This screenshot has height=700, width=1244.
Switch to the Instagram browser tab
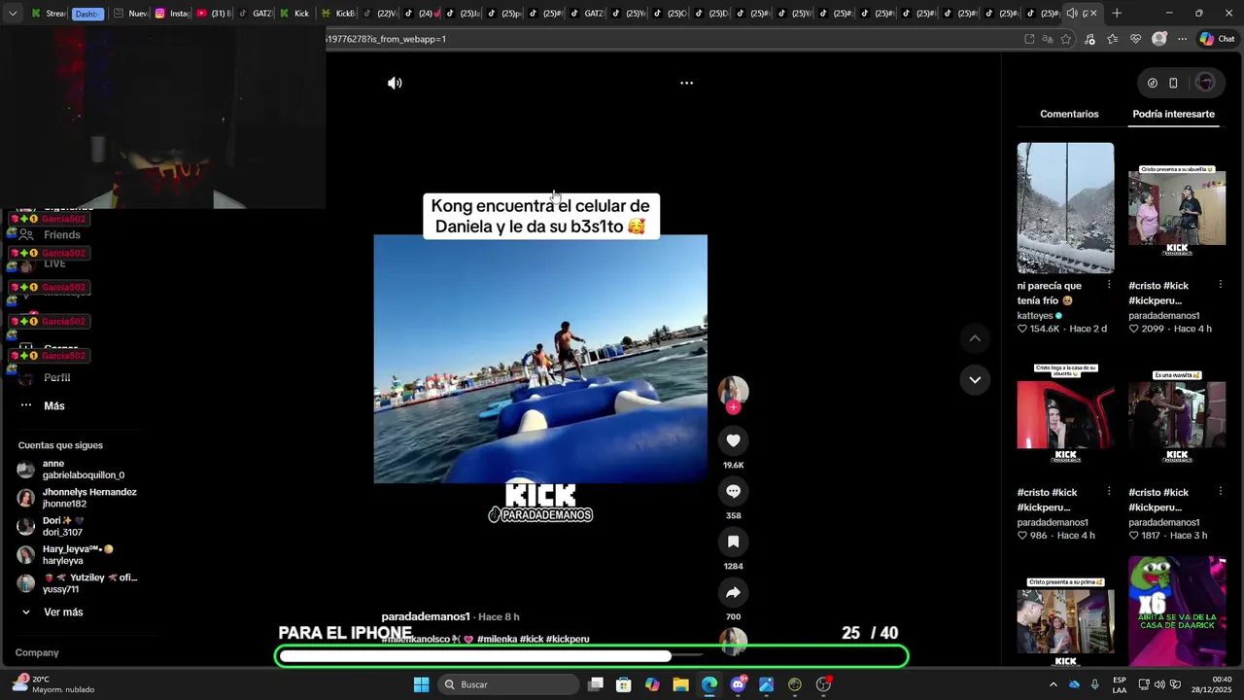click(x=173, y=14)
